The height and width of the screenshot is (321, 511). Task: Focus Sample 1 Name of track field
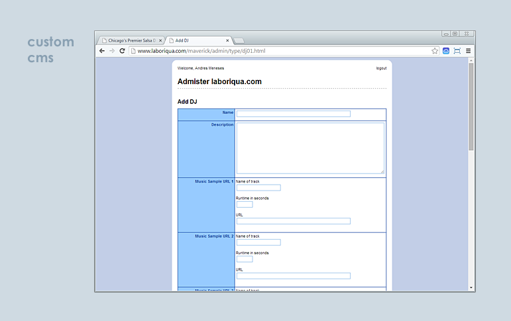coord(258,188)
